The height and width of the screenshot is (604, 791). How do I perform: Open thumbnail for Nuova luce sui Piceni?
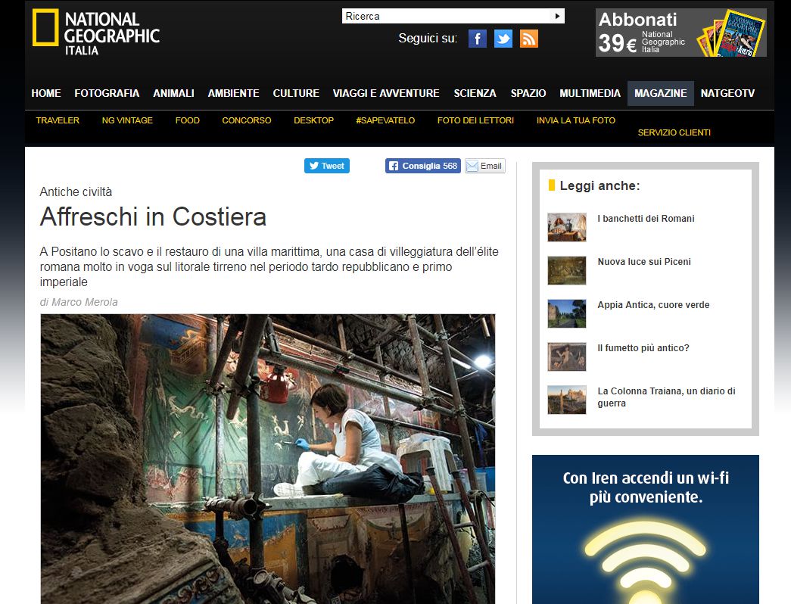pyautogui.click(x=567, y=270)
